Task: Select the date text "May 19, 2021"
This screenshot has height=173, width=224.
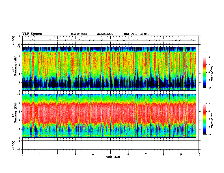Action: click(x=79, y=34)
